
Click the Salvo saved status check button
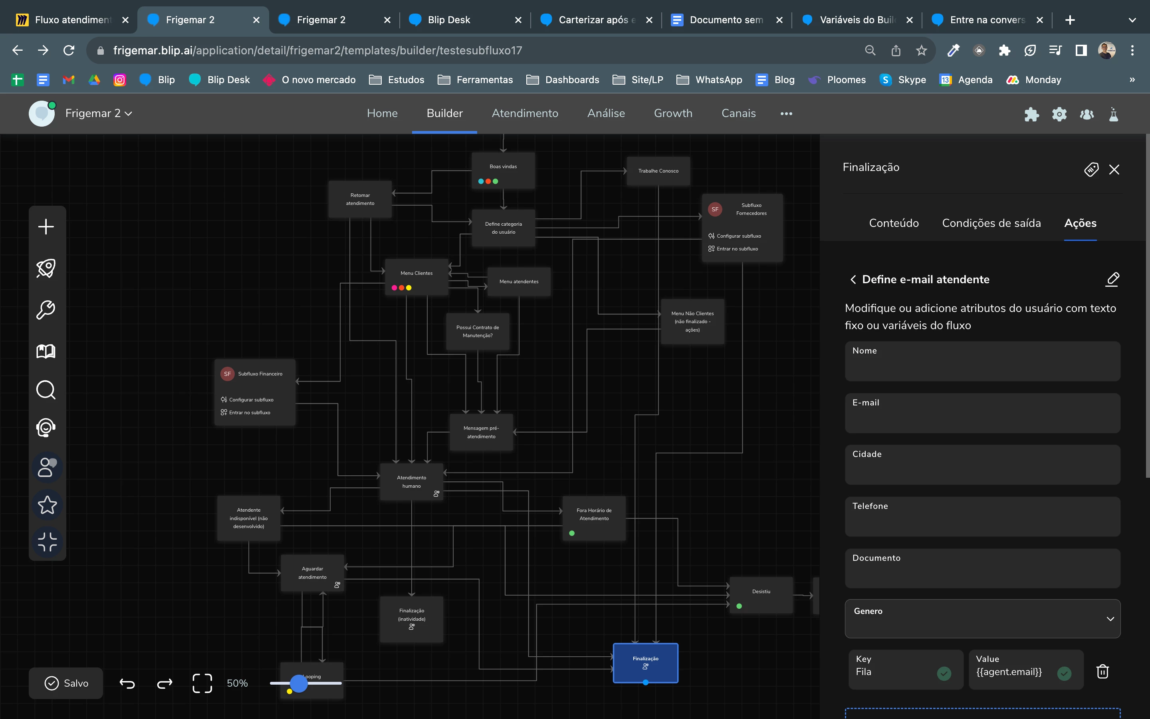coord(66,683)
